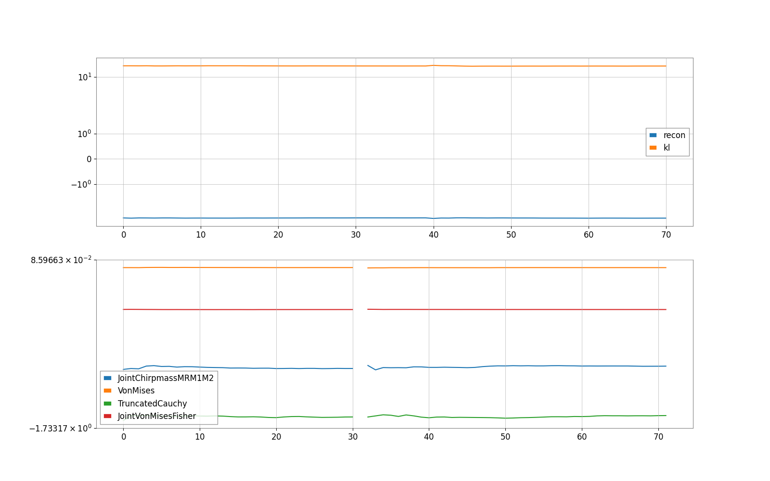
Task: Click x-axis tick 50 in bottom plot
Action: [x=505, y=437]
